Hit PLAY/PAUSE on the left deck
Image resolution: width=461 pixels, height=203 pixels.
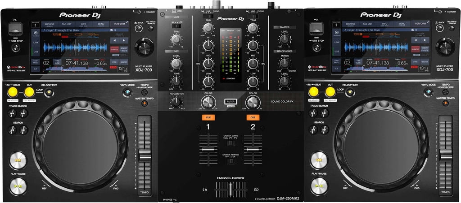pyautogui.click(x=18, y=186)
